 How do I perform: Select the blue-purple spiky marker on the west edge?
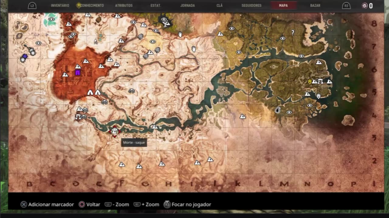pos(25,56)
